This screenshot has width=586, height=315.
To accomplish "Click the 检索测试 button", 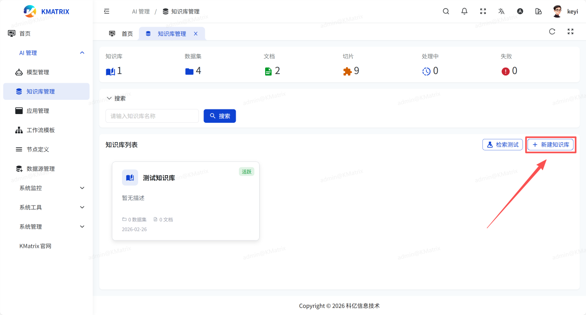I will coord(502,145).
